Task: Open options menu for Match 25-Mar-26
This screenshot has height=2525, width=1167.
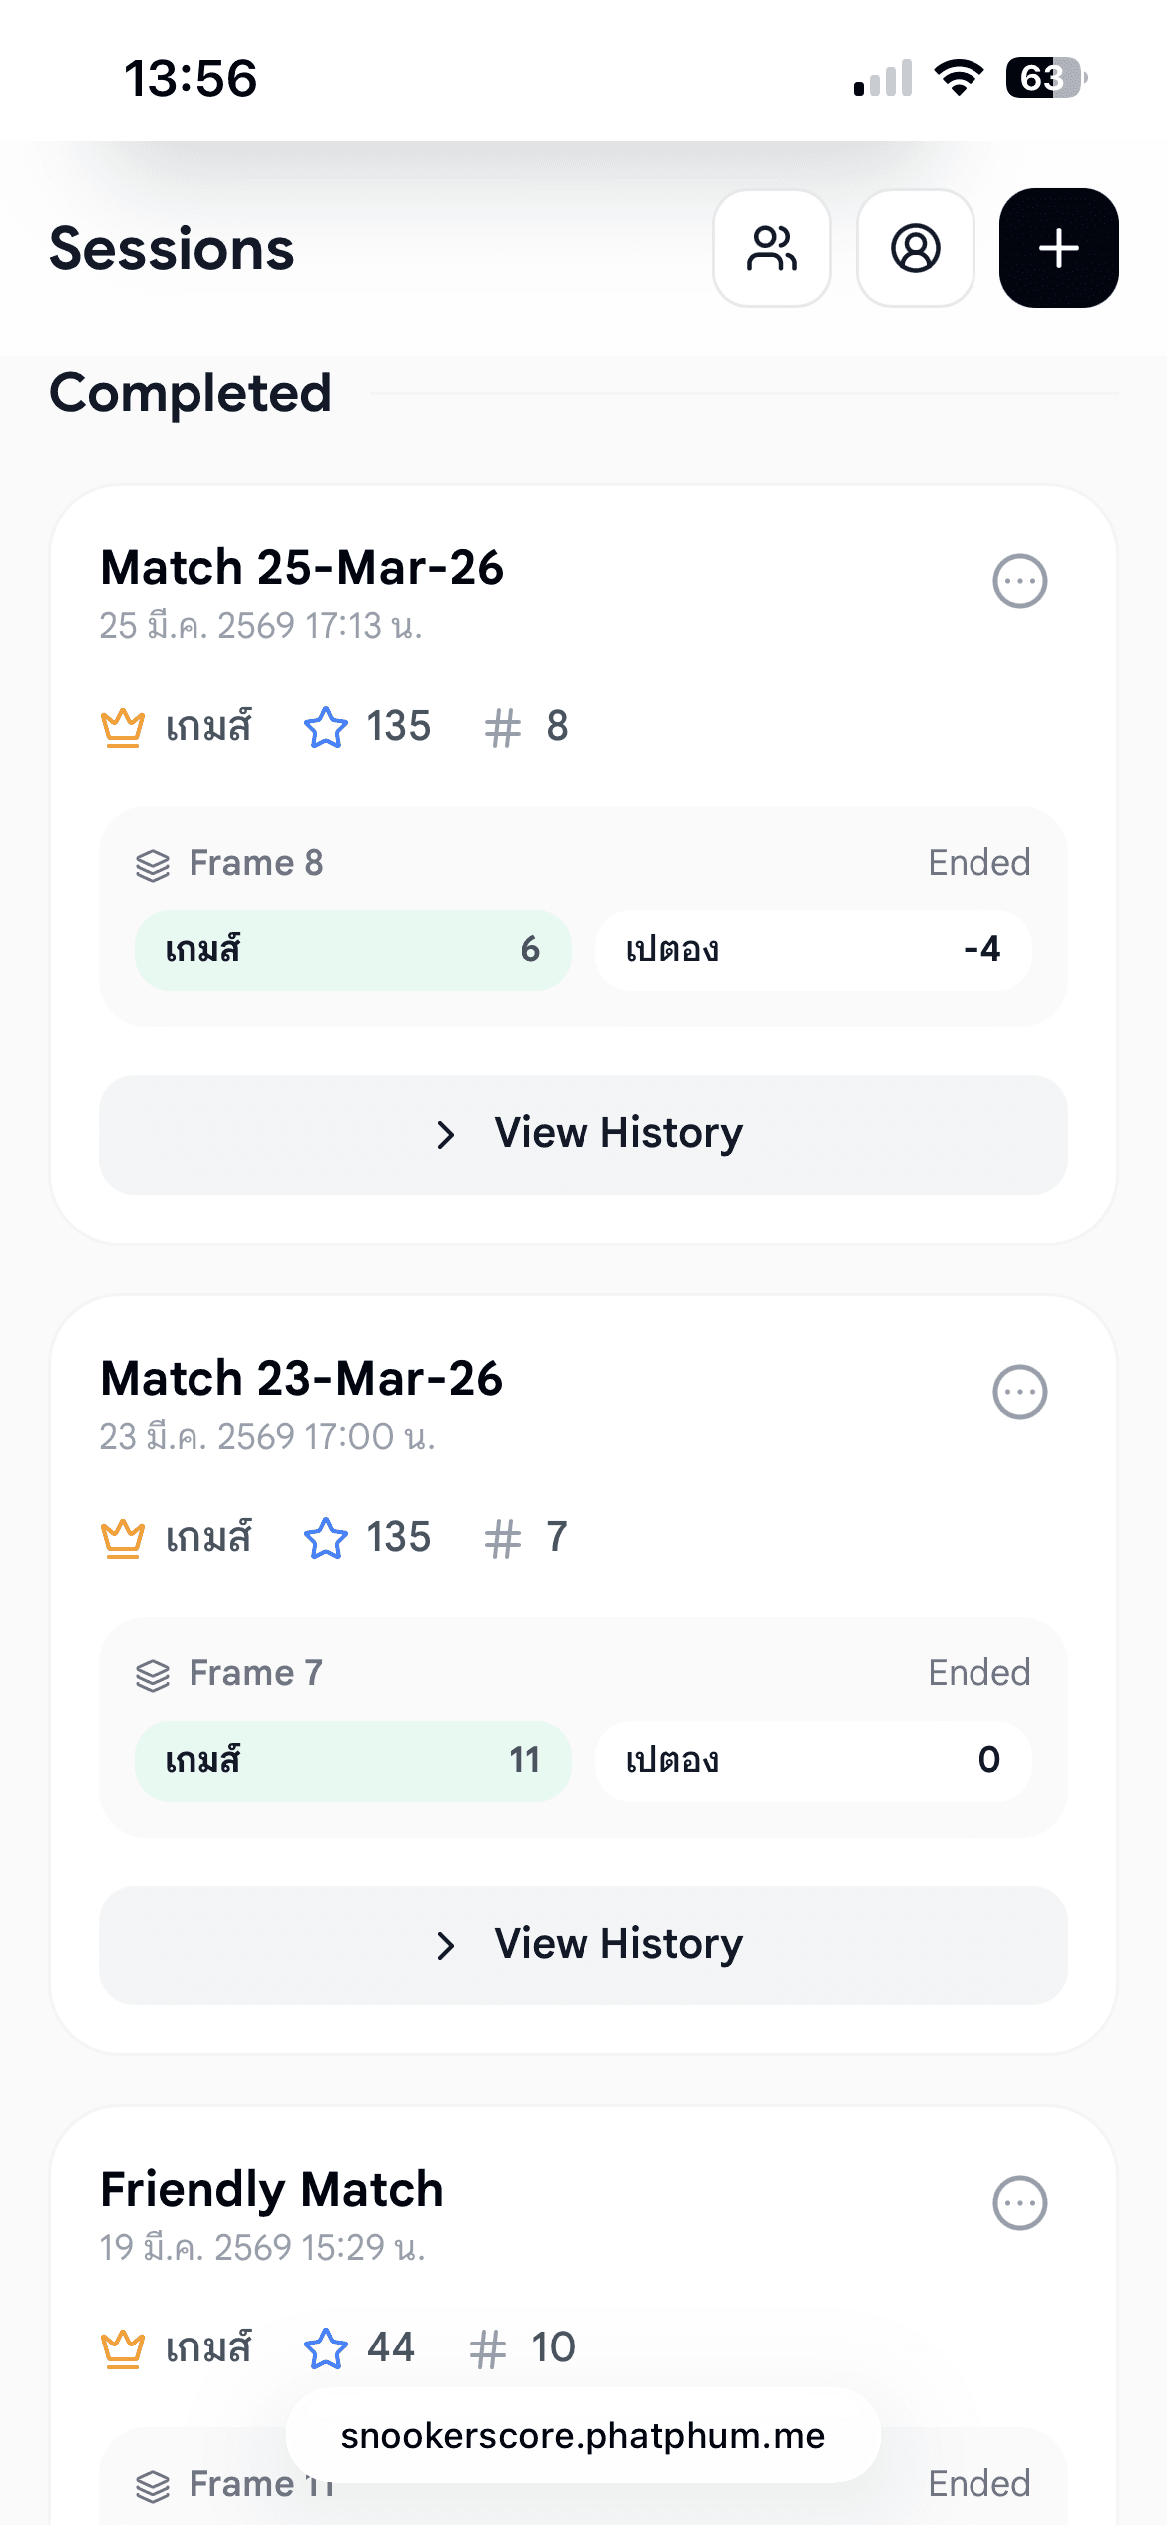Action: [x=1019, y=581]
